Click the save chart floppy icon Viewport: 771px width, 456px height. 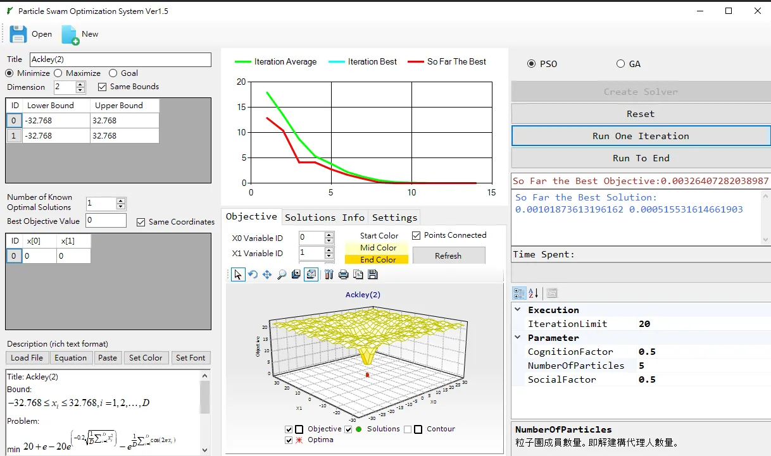click(x=372, y=274)
